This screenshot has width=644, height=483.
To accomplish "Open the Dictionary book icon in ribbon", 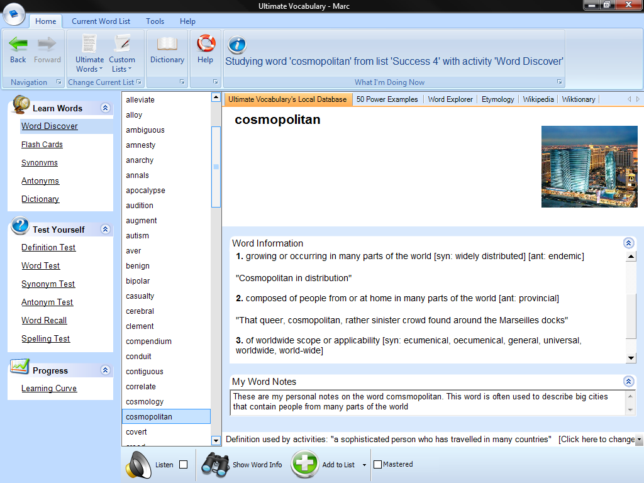I will point(167,43).
